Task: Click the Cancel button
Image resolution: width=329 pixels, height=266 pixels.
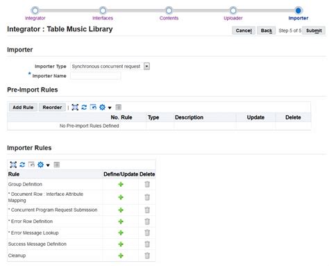Action: [x=244, y=31]
